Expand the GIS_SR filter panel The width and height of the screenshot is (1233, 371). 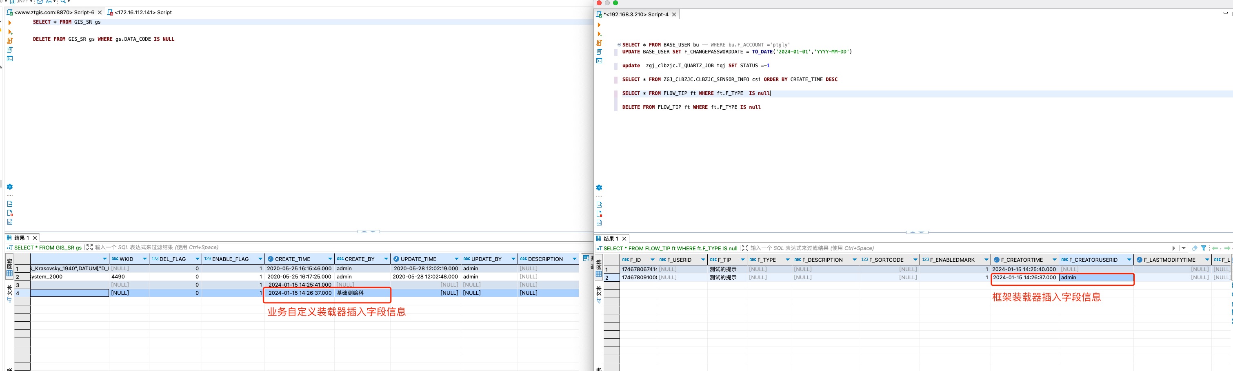coord(89,247)
